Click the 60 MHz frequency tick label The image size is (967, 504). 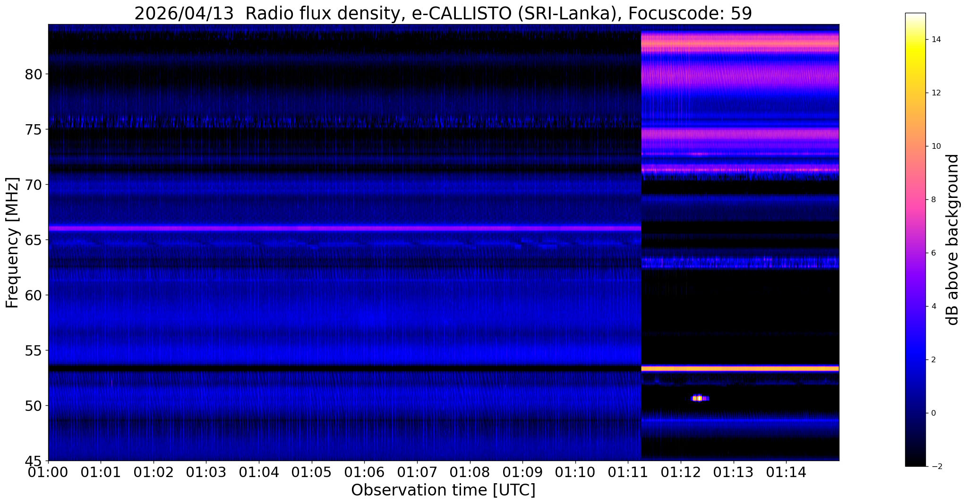(34, 295)
